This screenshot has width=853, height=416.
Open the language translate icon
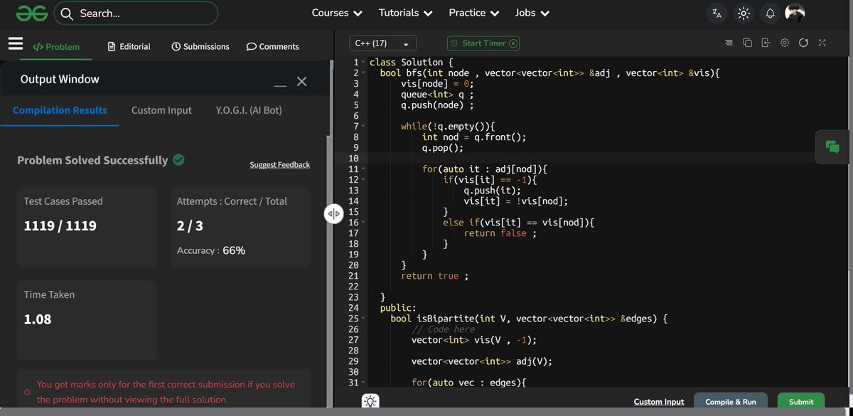pos(717,13)
